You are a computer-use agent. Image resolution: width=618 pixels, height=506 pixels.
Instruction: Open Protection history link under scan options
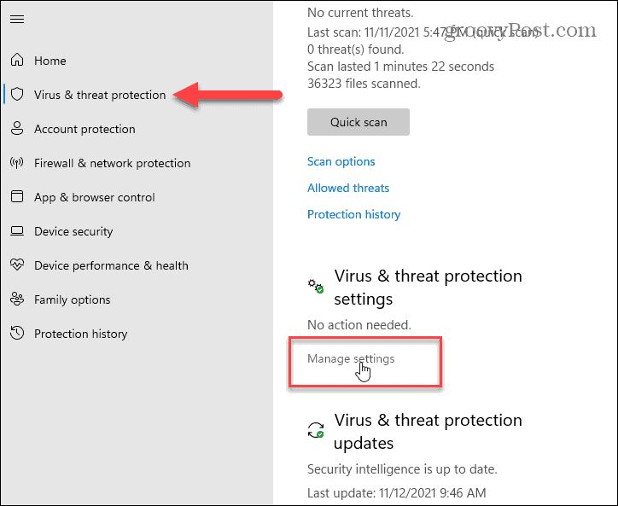[x=353, y=214]
